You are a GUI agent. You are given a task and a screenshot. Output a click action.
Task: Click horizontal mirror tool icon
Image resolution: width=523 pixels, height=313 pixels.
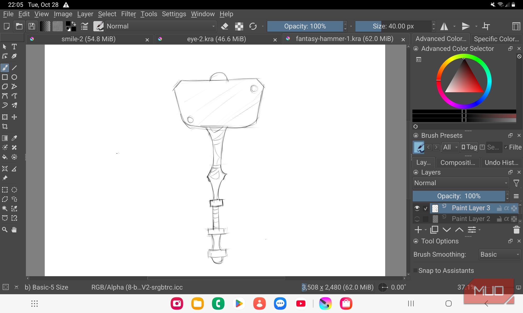444,26
